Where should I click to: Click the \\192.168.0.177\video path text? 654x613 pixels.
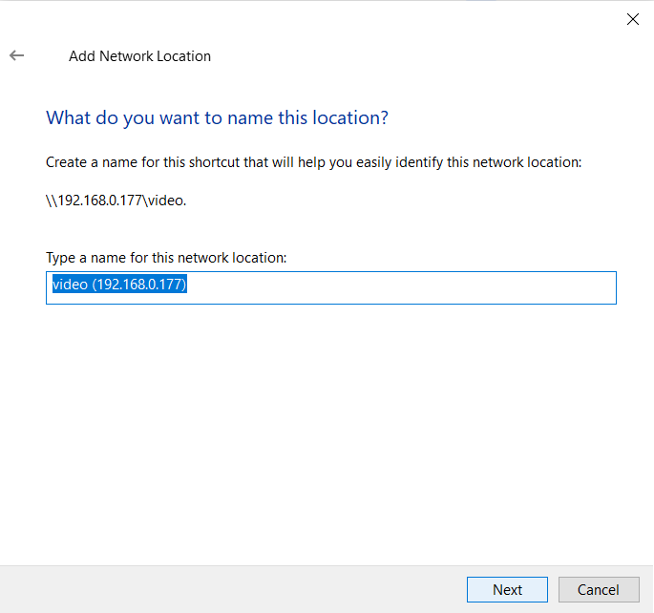[x=116, y=201]
